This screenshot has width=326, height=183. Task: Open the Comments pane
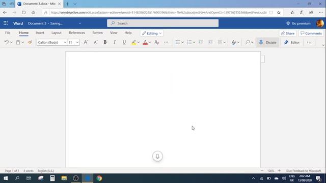pyautogui.click(x=311, y=33)
